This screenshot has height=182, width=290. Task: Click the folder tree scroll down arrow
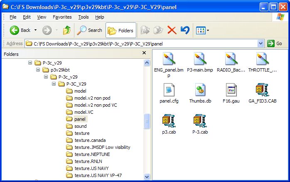[x=147, y=177]
